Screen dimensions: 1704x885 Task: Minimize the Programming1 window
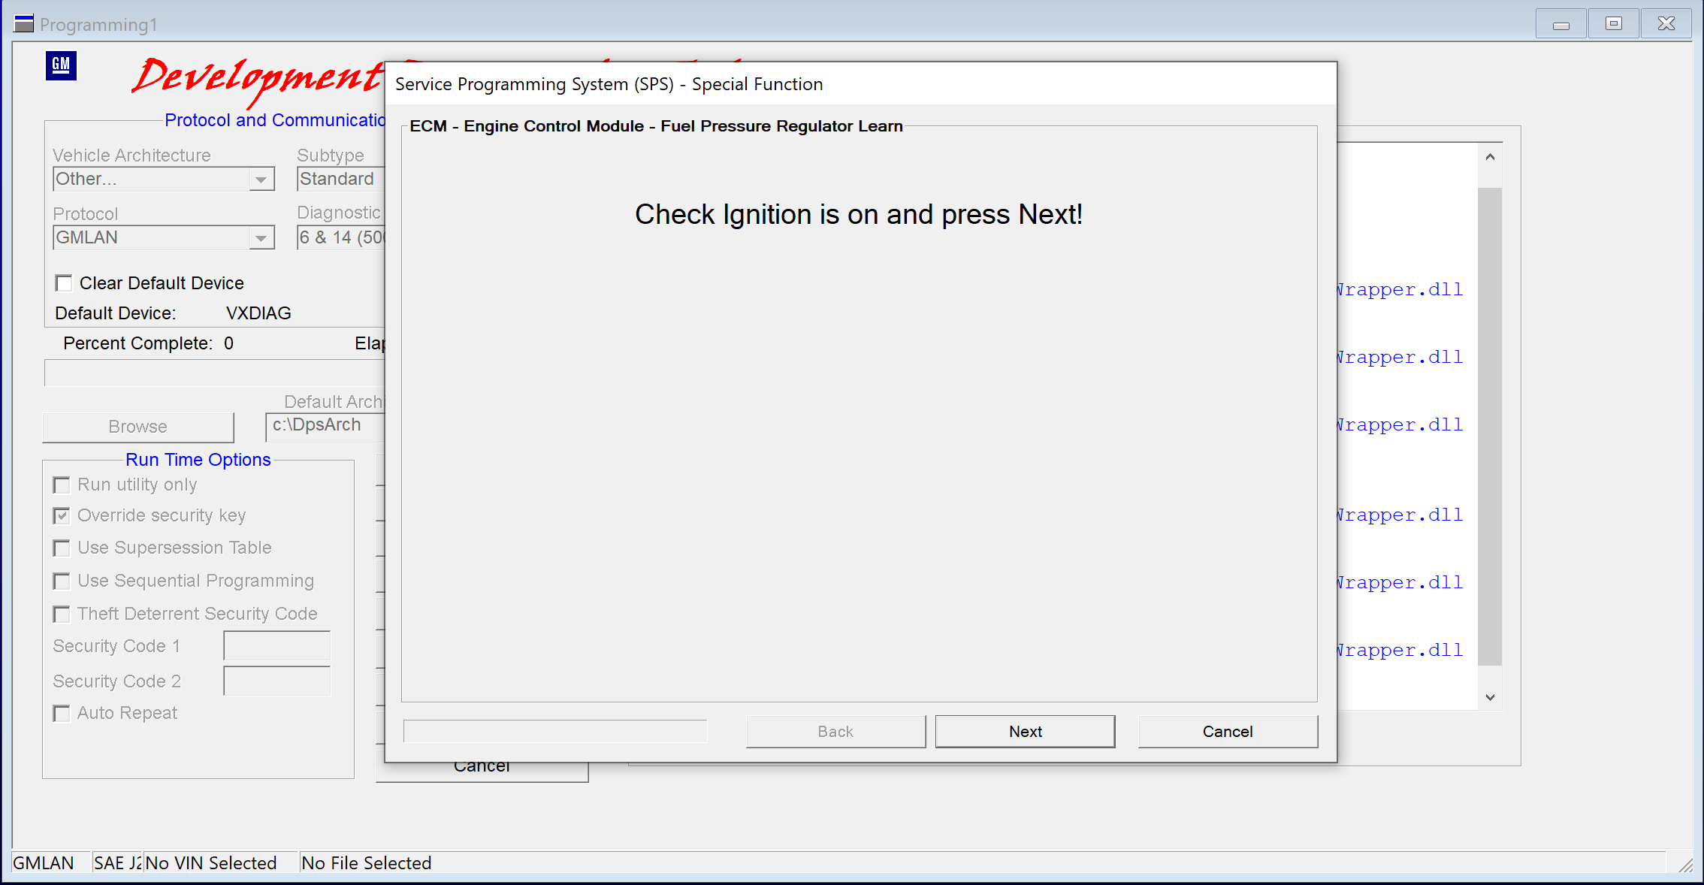1561,24
